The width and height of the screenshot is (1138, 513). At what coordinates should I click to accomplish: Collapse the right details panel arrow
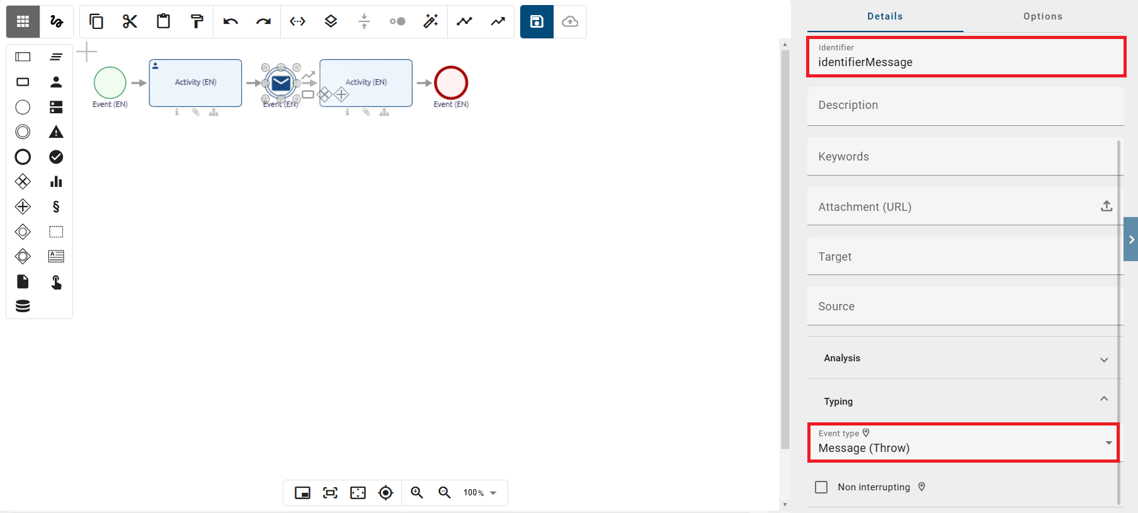[1131, 239]
